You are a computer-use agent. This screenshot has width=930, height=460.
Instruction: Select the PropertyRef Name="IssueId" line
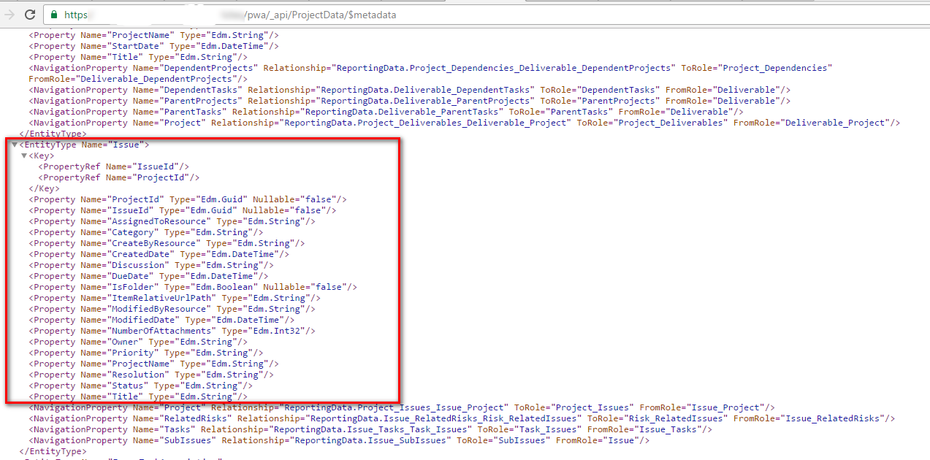tap(114, 166)
